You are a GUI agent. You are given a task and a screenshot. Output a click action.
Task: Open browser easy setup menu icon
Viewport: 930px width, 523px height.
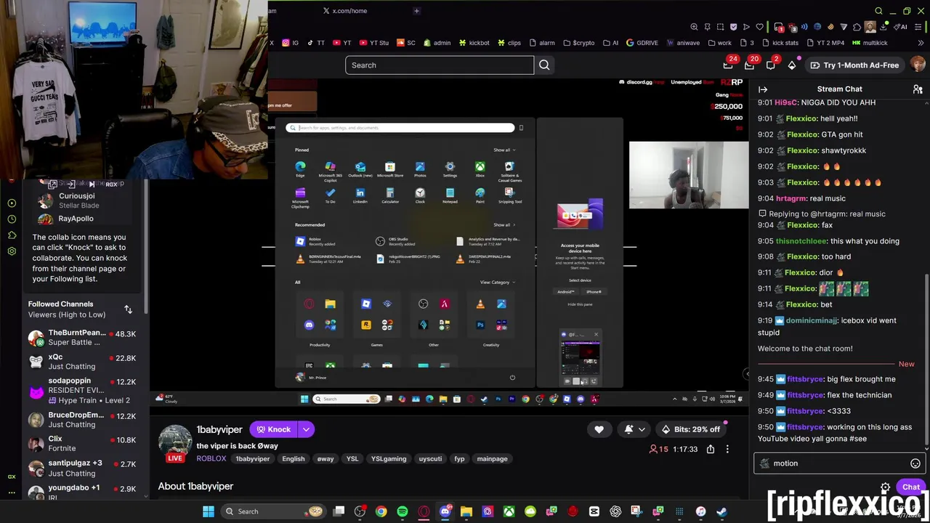click(917, 27)
